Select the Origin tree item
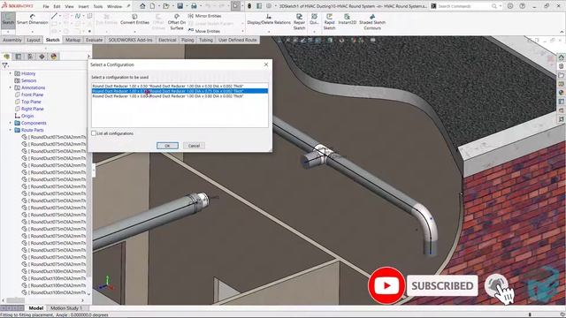 [24, 116]
